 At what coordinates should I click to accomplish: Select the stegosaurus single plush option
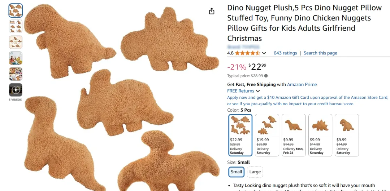pyautogui.click(x=320, y=135)
